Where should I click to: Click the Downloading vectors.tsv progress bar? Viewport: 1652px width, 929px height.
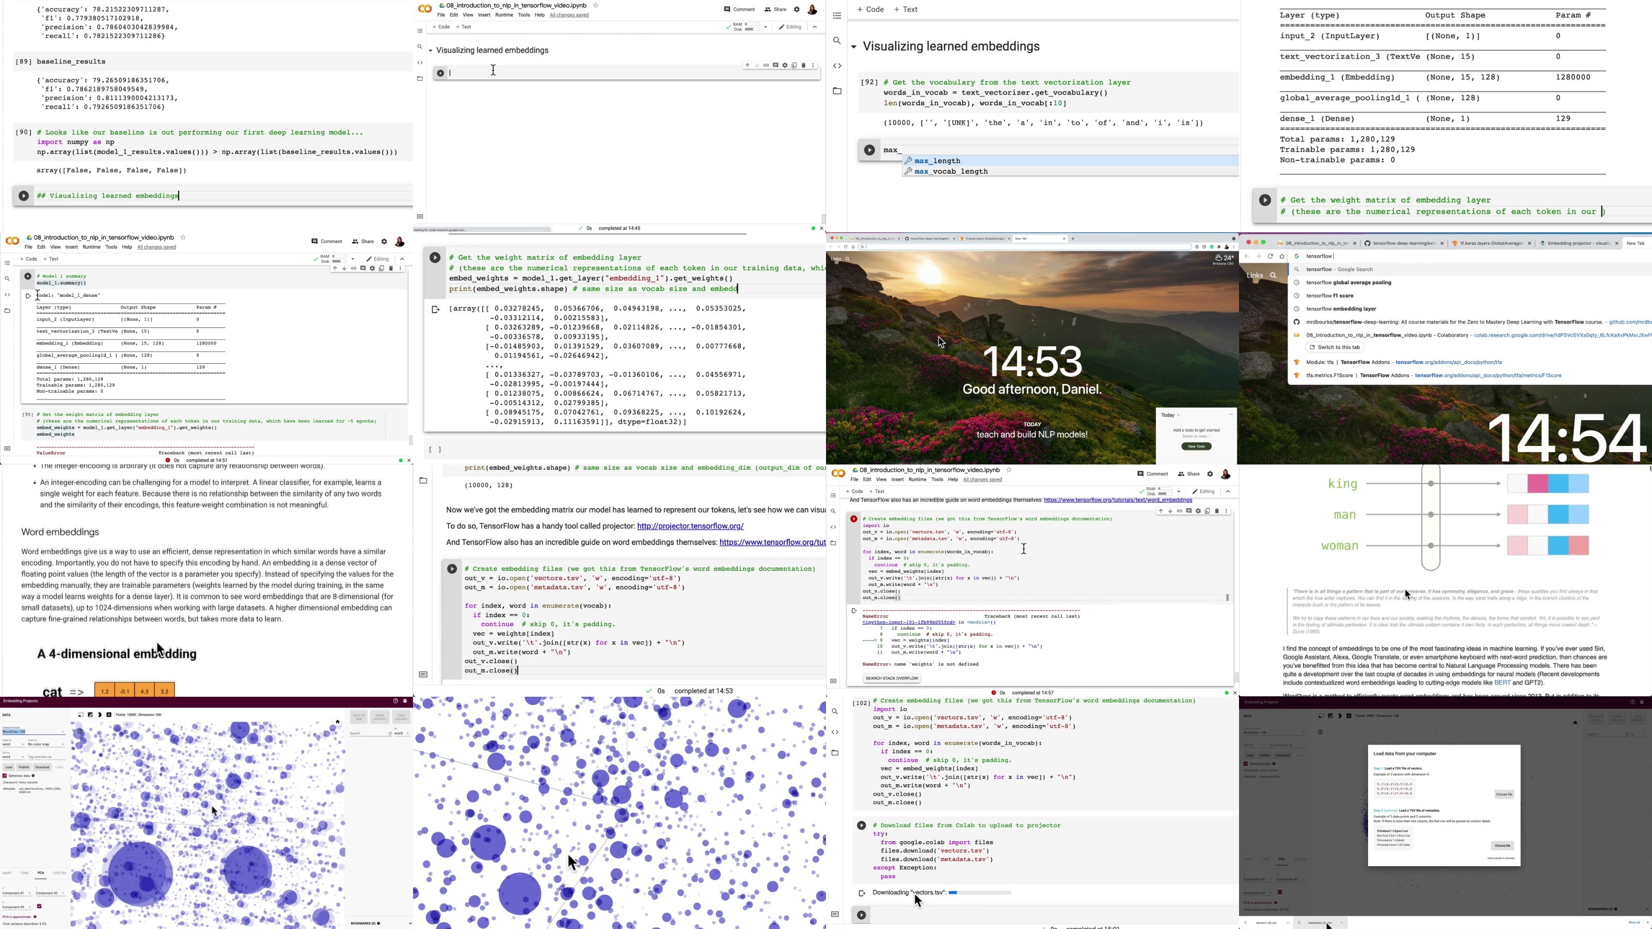pos(980,892)
